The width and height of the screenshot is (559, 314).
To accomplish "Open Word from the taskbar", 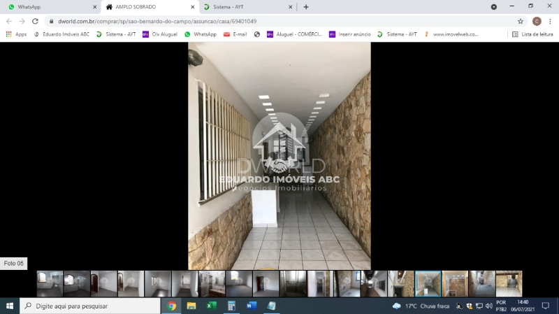I will (252, 306).
